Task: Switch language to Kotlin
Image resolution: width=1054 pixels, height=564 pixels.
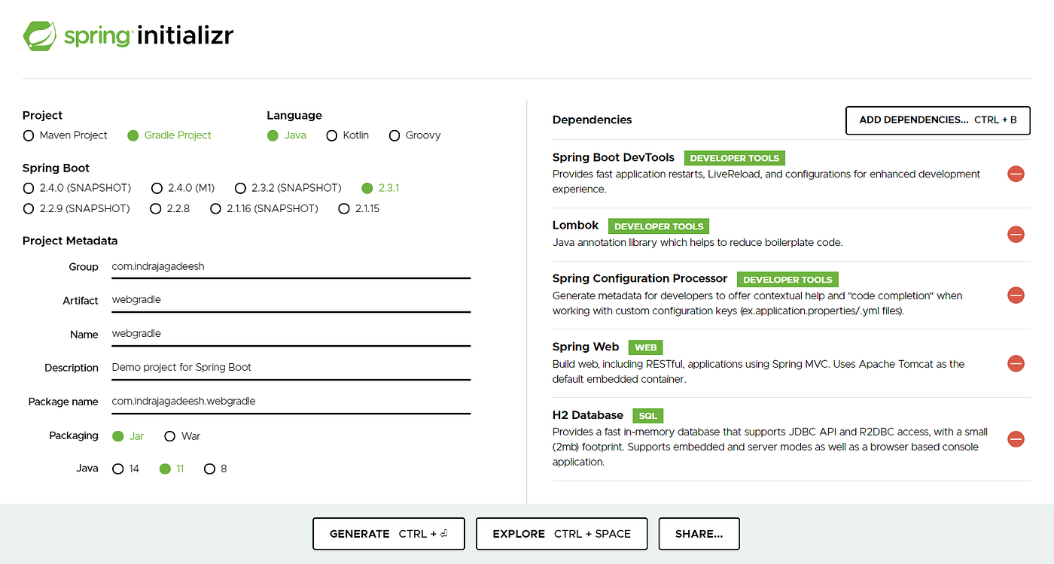Action: (332, 135)
